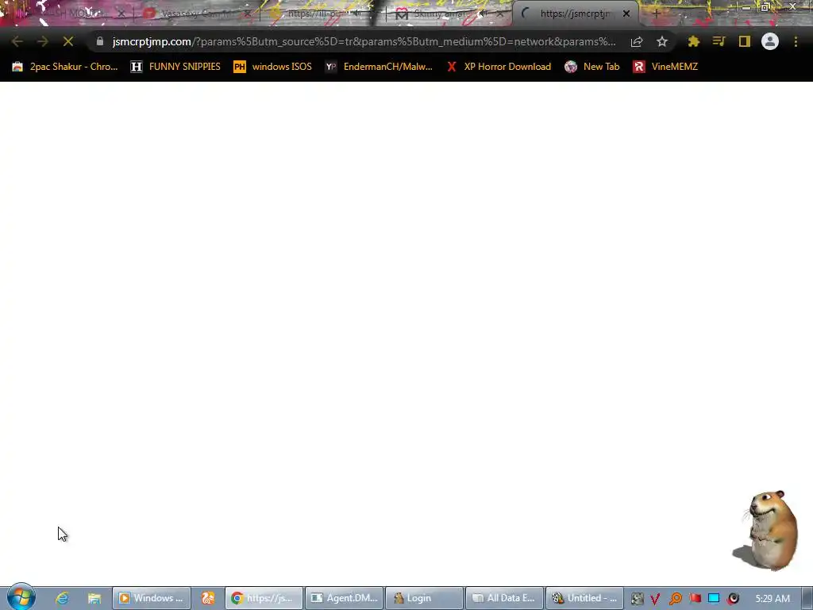Viewport: 813px width, 610px height.
Task: Click the red flag tray icon
Action: (x=695, y=599)
